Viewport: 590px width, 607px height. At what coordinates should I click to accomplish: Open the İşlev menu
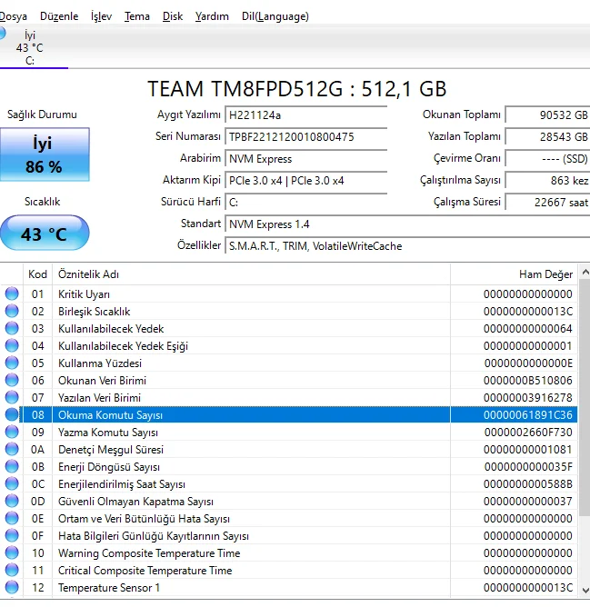101,16
